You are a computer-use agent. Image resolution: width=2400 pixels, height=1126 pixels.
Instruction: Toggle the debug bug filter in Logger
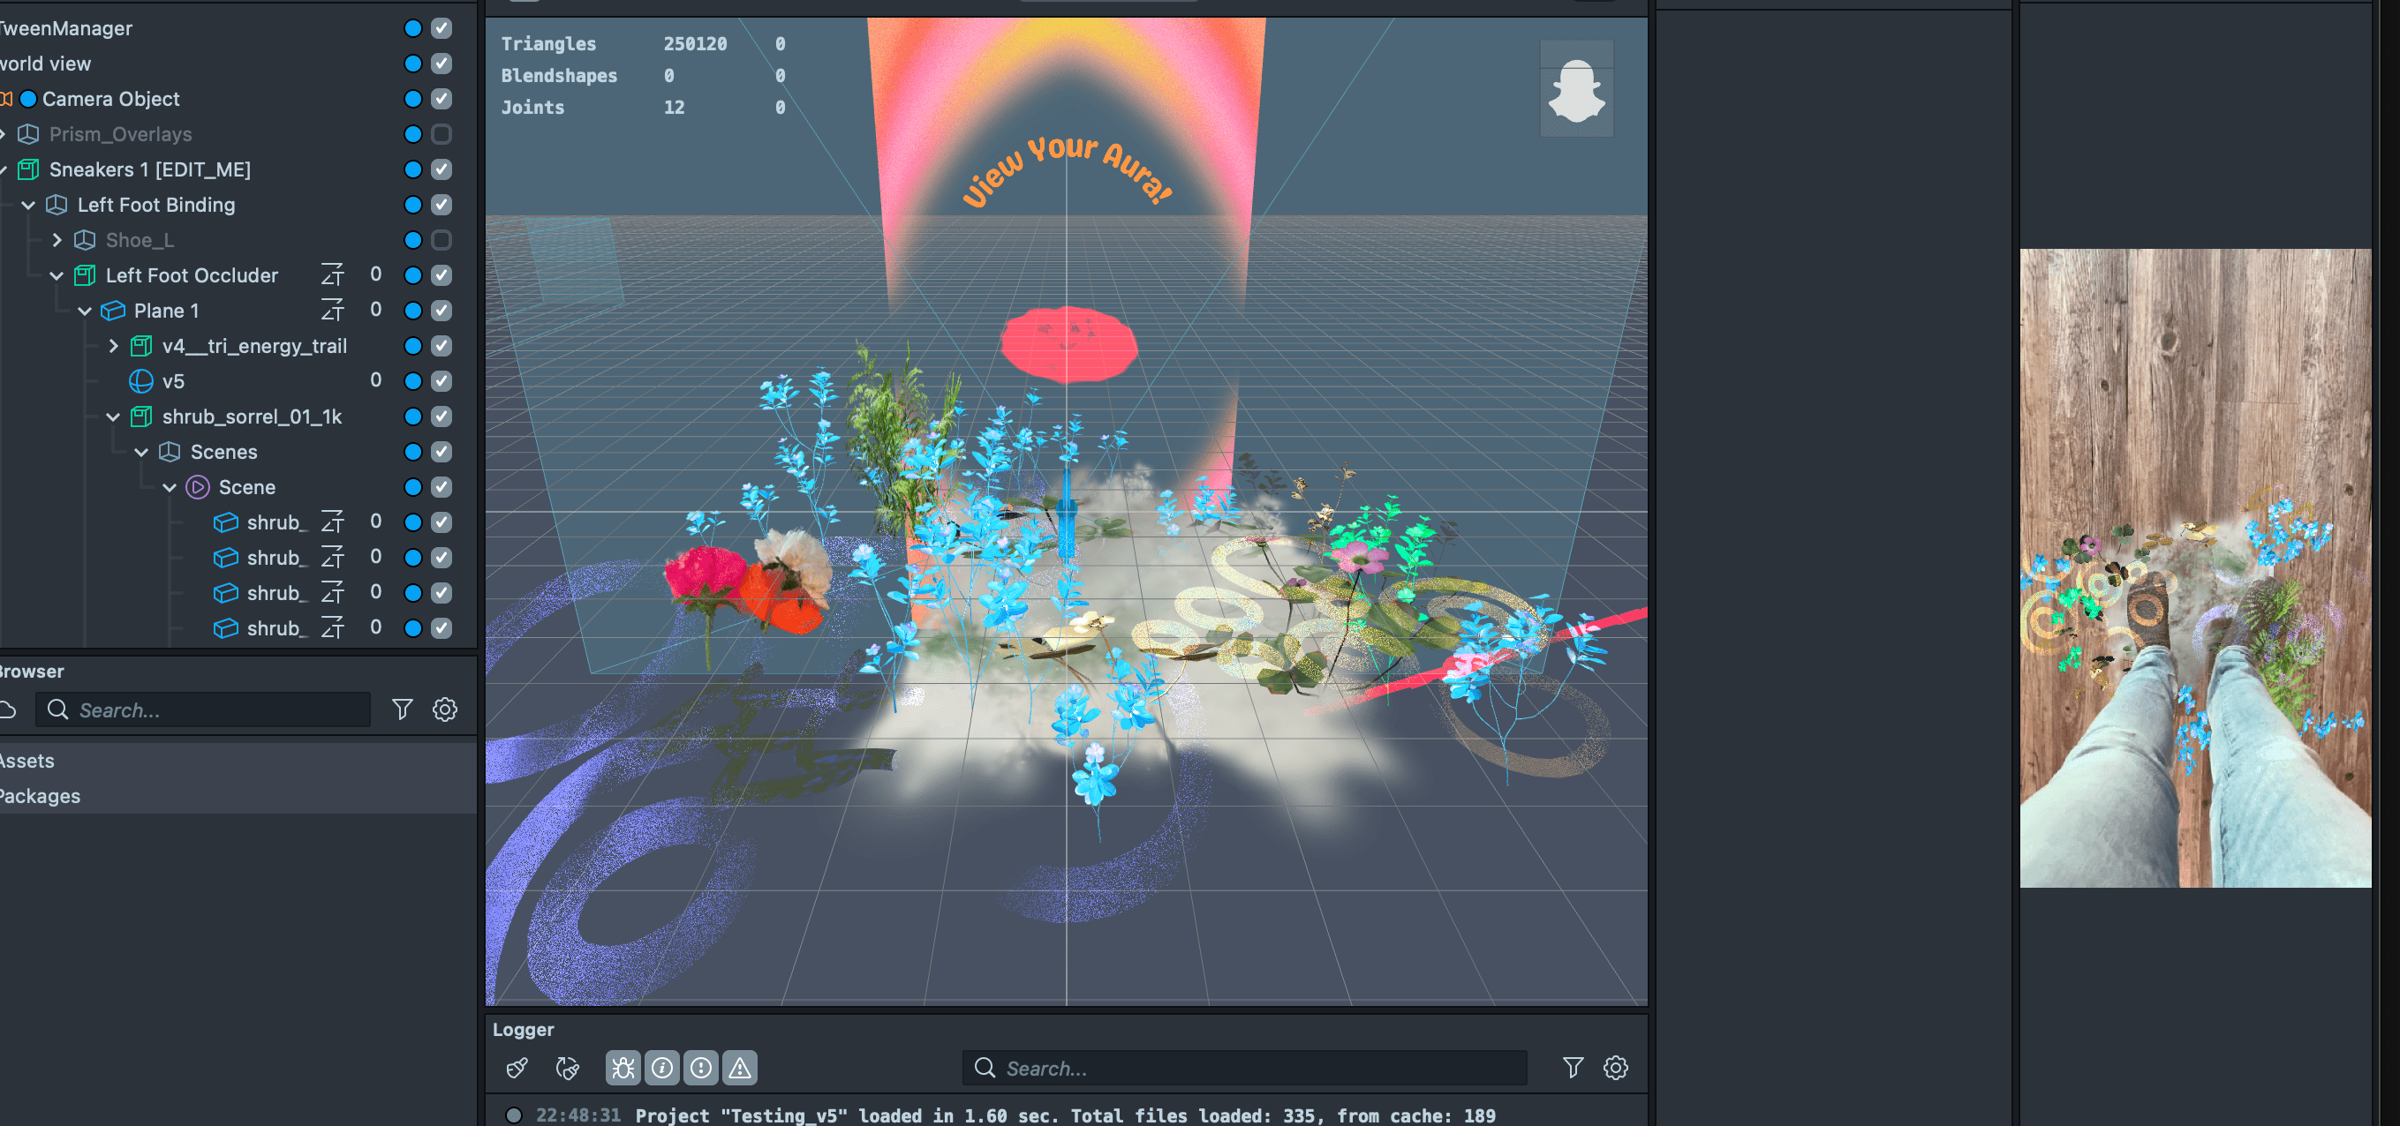click(x=623, y=1068)
